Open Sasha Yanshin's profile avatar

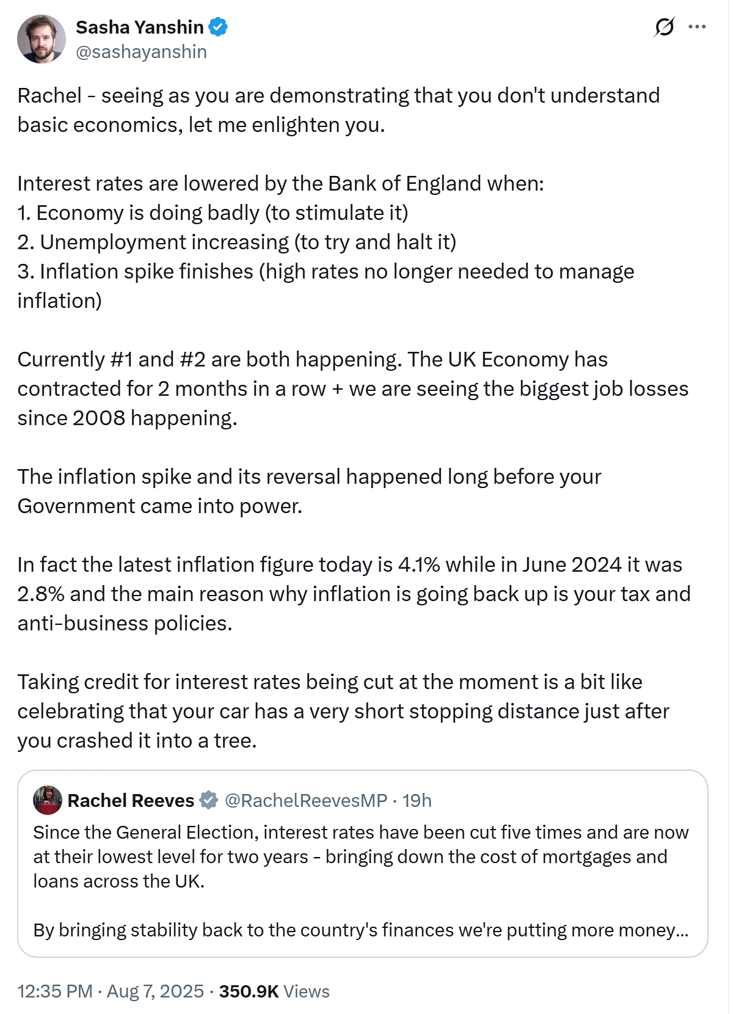point(41,39)
